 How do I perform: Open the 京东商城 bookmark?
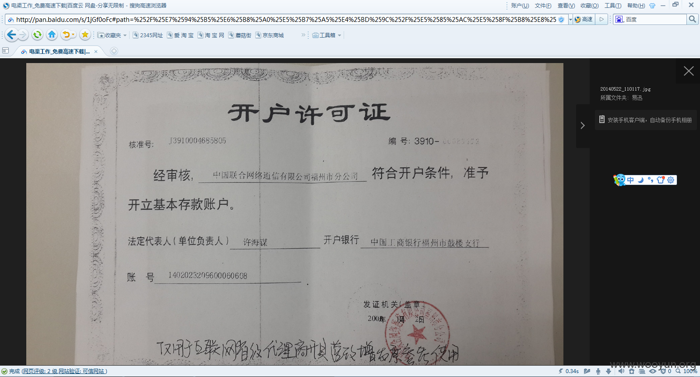click(x=270, y=35)
